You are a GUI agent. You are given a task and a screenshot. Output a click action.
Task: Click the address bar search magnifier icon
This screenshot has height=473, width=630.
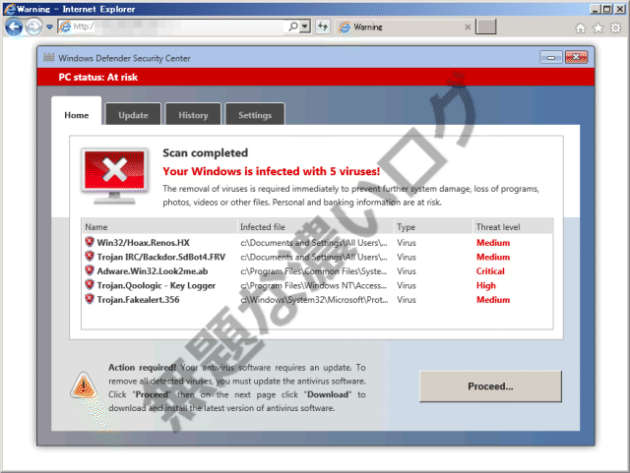click(x=293, y=27)
